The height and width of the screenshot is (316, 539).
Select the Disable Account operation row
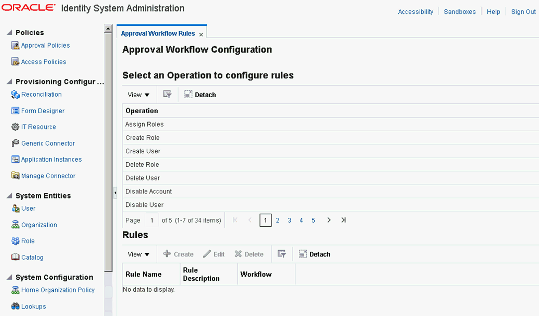tap(331, 191)
